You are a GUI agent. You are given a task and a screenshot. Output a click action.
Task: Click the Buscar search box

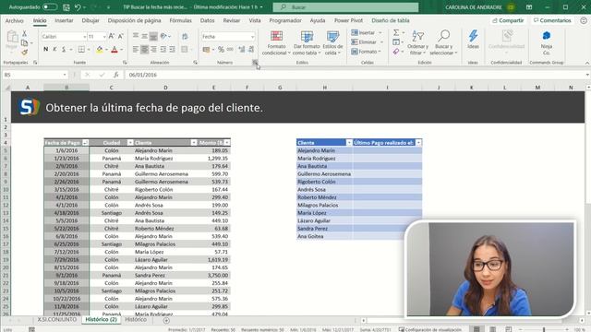[345, 7]
